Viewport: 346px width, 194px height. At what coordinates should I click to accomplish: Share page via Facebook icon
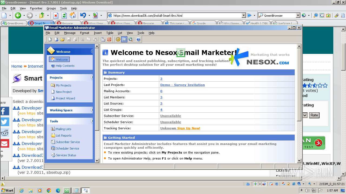pyautogui.click(x=4, y=111)
